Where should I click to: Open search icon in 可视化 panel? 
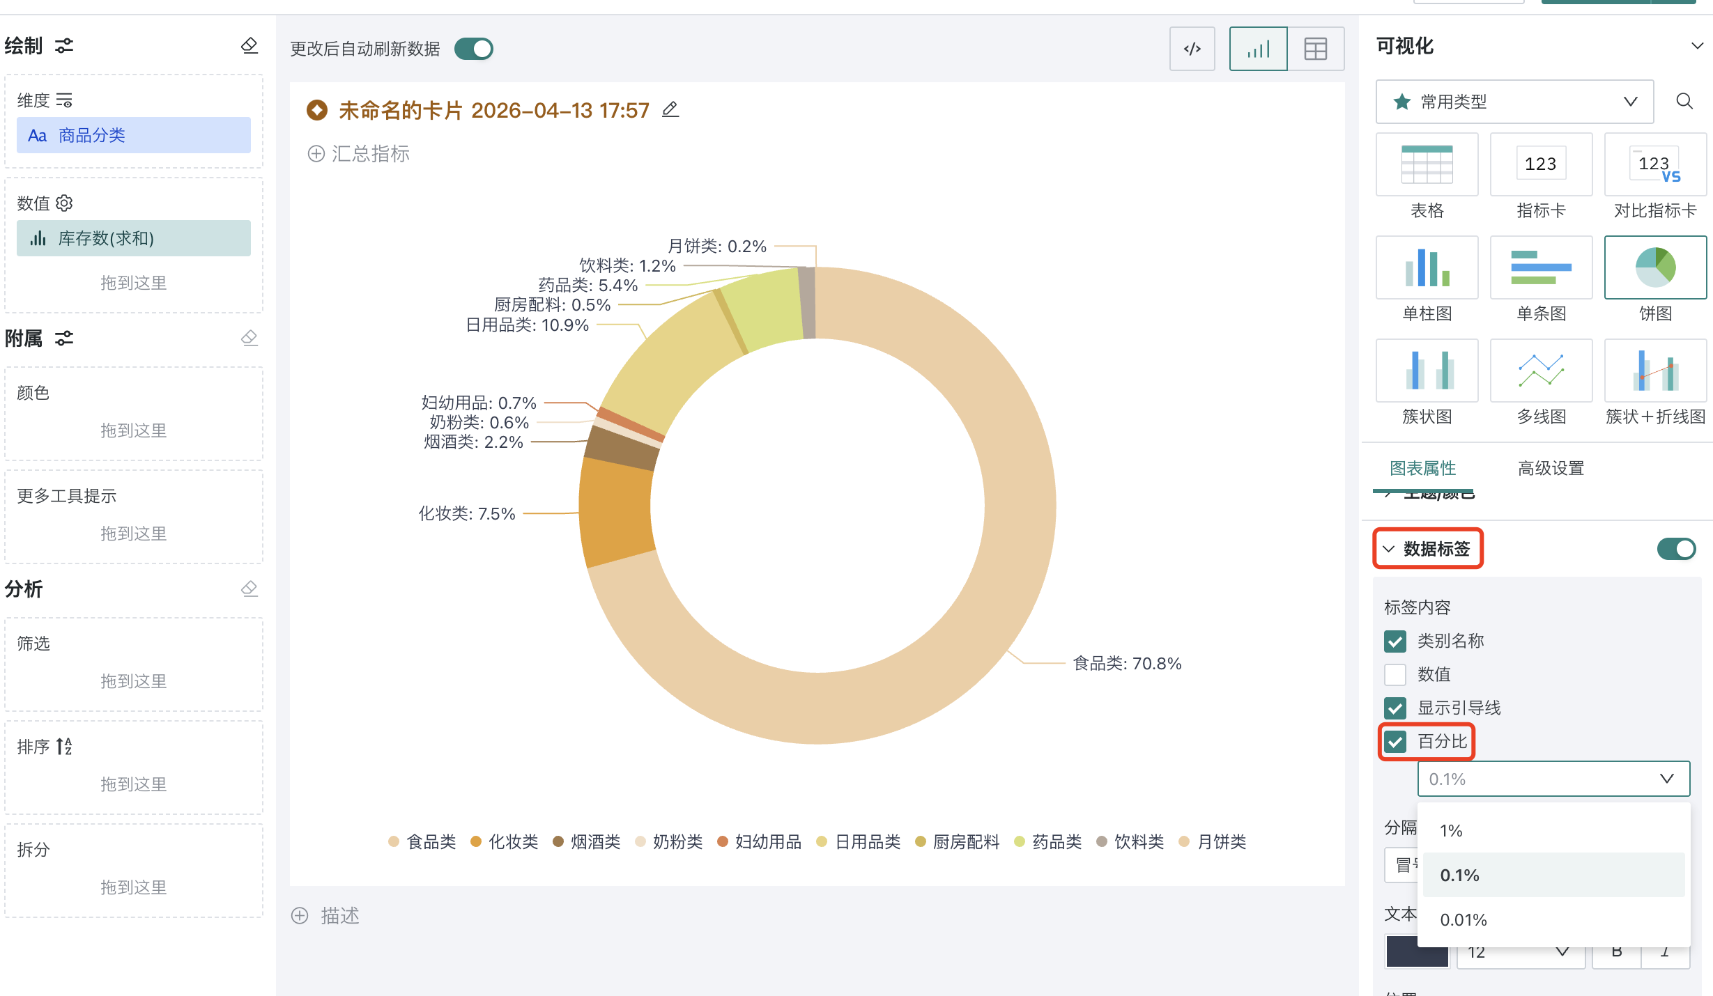1684,101
